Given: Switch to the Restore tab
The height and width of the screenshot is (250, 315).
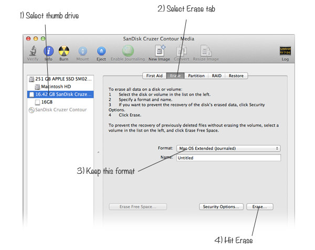Looking at the screenshot, I should 236,76.
